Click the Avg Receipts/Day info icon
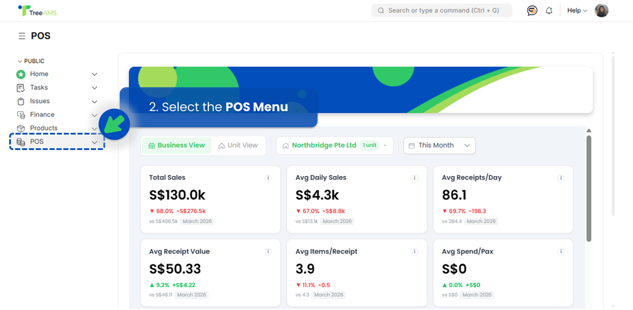Screen dimensions: 633x310 (561, 178)
